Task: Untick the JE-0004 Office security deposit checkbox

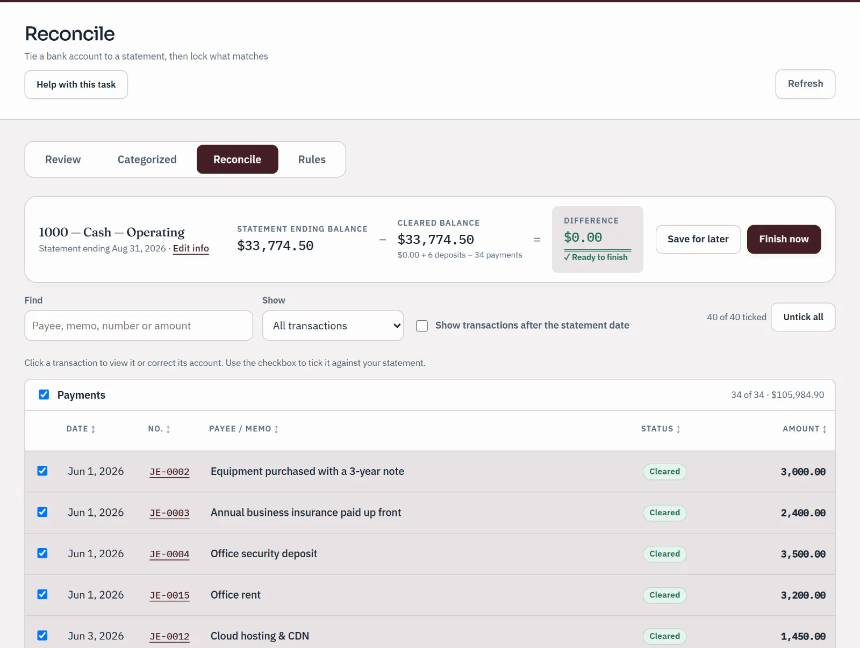Action: [x=42, y=553]
